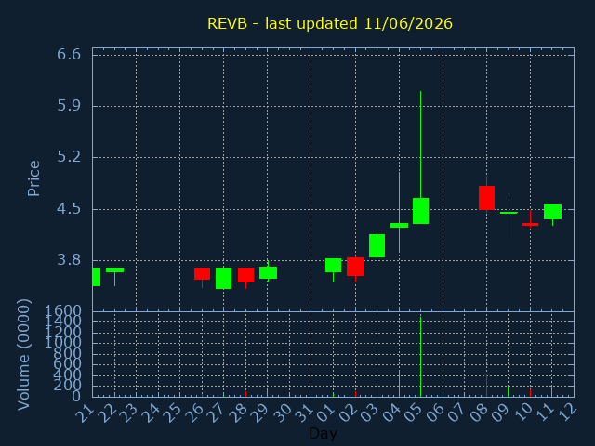Click the vertical 'Price' axis title
This screenshot has width=595, height=446.
pyautogui.click(x=33, y=178)
